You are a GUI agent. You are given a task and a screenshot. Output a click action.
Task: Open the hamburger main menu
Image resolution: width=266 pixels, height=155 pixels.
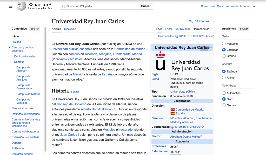10,6
